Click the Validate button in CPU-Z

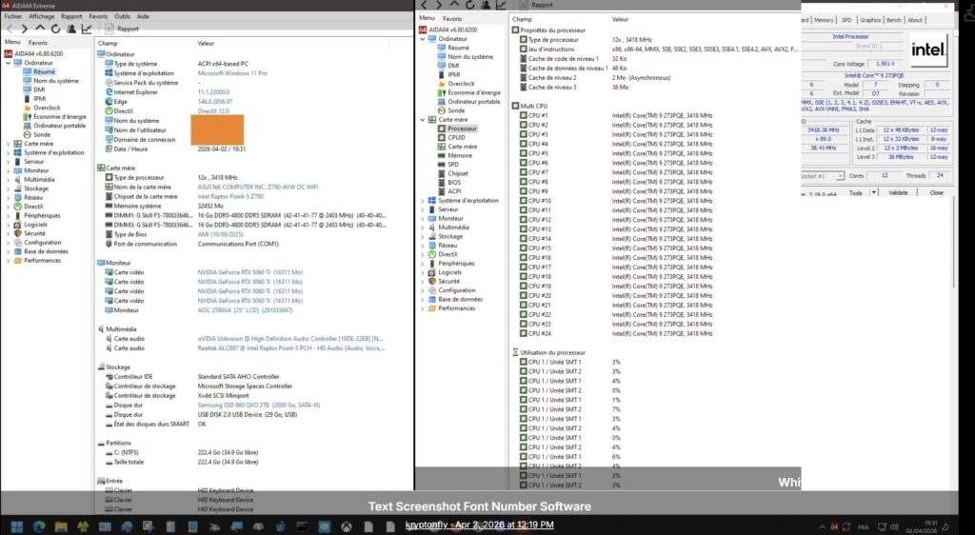pyautogui.click(x=898, y=192)
